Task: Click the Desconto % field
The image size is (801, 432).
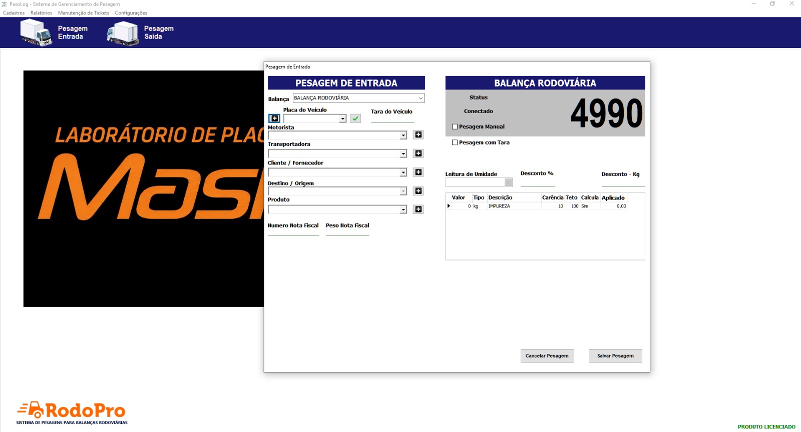Action: click(538, 182)
